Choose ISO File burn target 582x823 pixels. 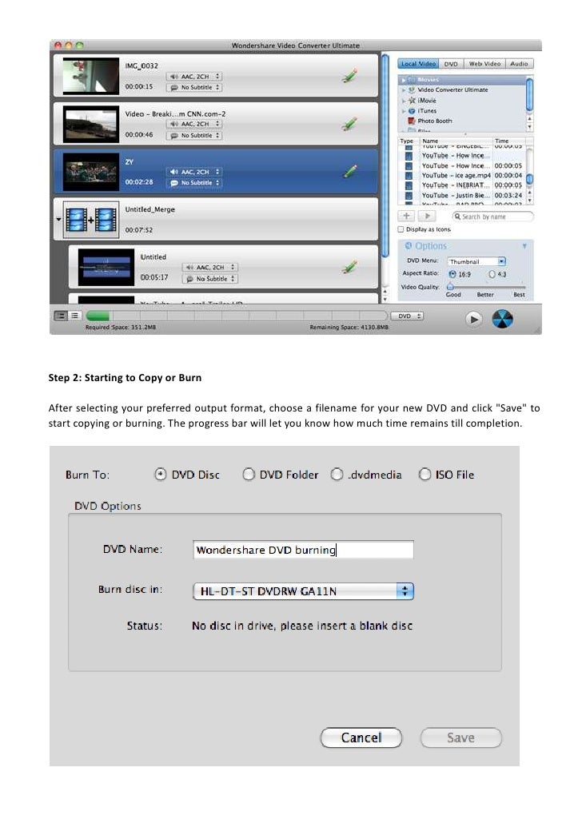point(425,474)
